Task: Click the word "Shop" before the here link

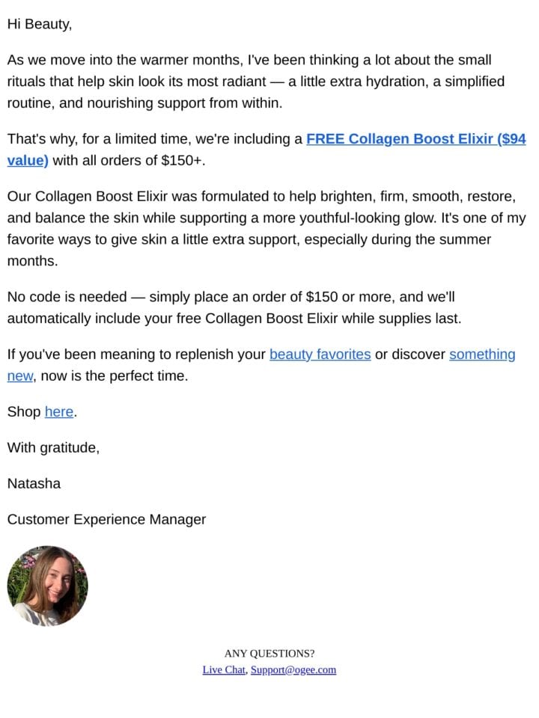Action: 24,411
